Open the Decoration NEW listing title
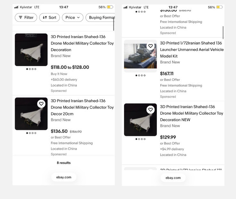 191,113
